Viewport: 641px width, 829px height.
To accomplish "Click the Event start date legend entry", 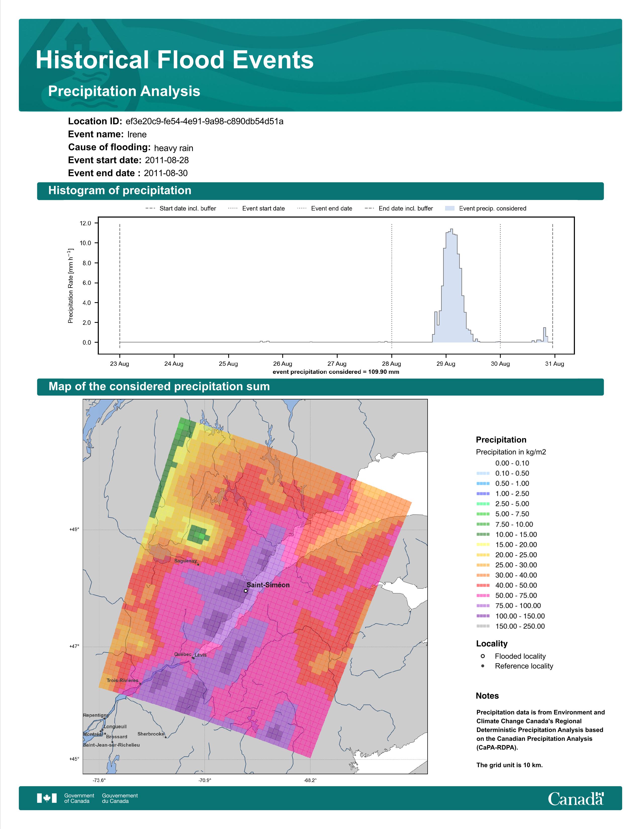I will (x=256, y=209).
